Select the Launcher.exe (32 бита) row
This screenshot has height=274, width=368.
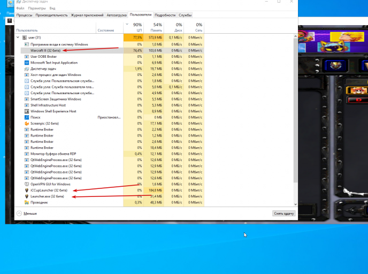pyautogui.click(x=112, y=196)
